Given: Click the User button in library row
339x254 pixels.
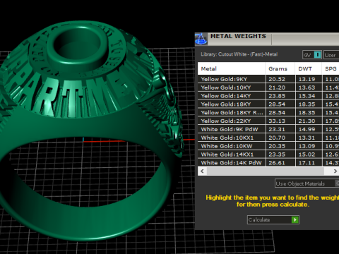Looking at the screenshot, I should [x=331, y=55].
